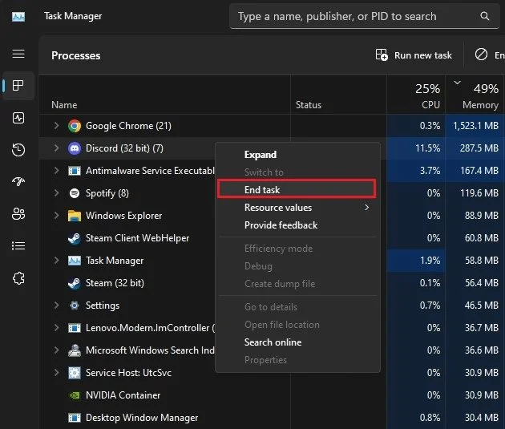Expand the Windows Explorer group
Viewport: 505px width, 429px height.
(x=56, y=216)
